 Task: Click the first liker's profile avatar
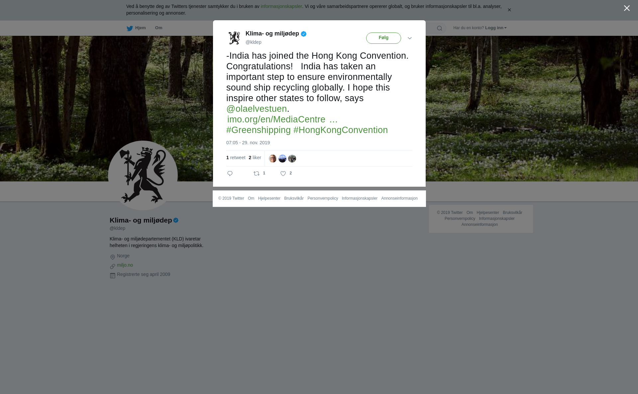273,159
